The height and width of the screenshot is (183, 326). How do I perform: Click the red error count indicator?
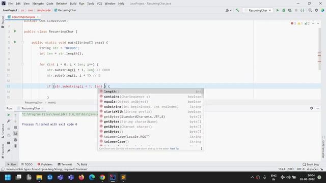(x=293, y=23)
